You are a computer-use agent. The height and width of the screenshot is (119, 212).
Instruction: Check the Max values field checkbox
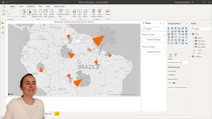coord(194,47)
